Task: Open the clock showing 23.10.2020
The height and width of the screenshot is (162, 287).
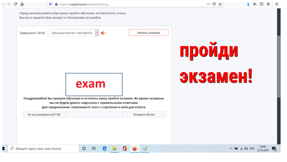Action: (x=263, y=149)
